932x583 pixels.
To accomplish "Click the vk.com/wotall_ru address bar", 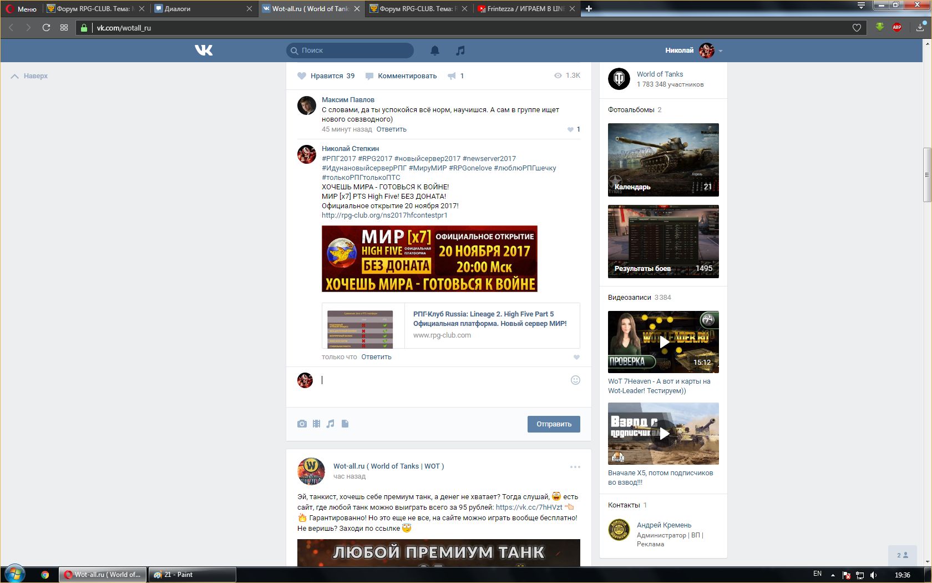I will pos(472,28).
